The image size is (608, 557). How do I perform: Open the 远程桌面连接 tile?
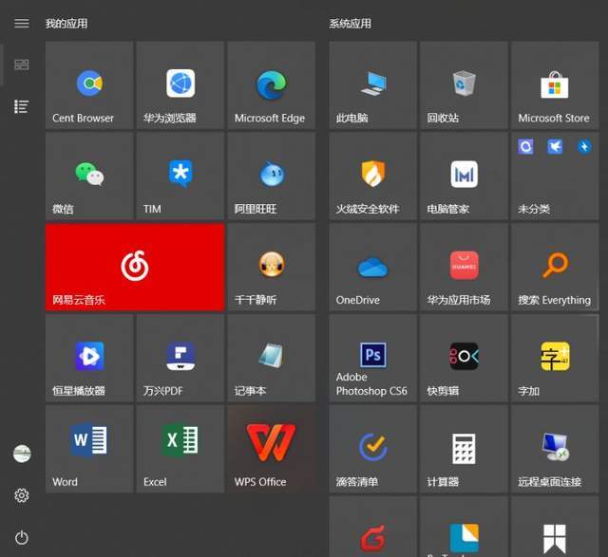click(x=555, y=450)
